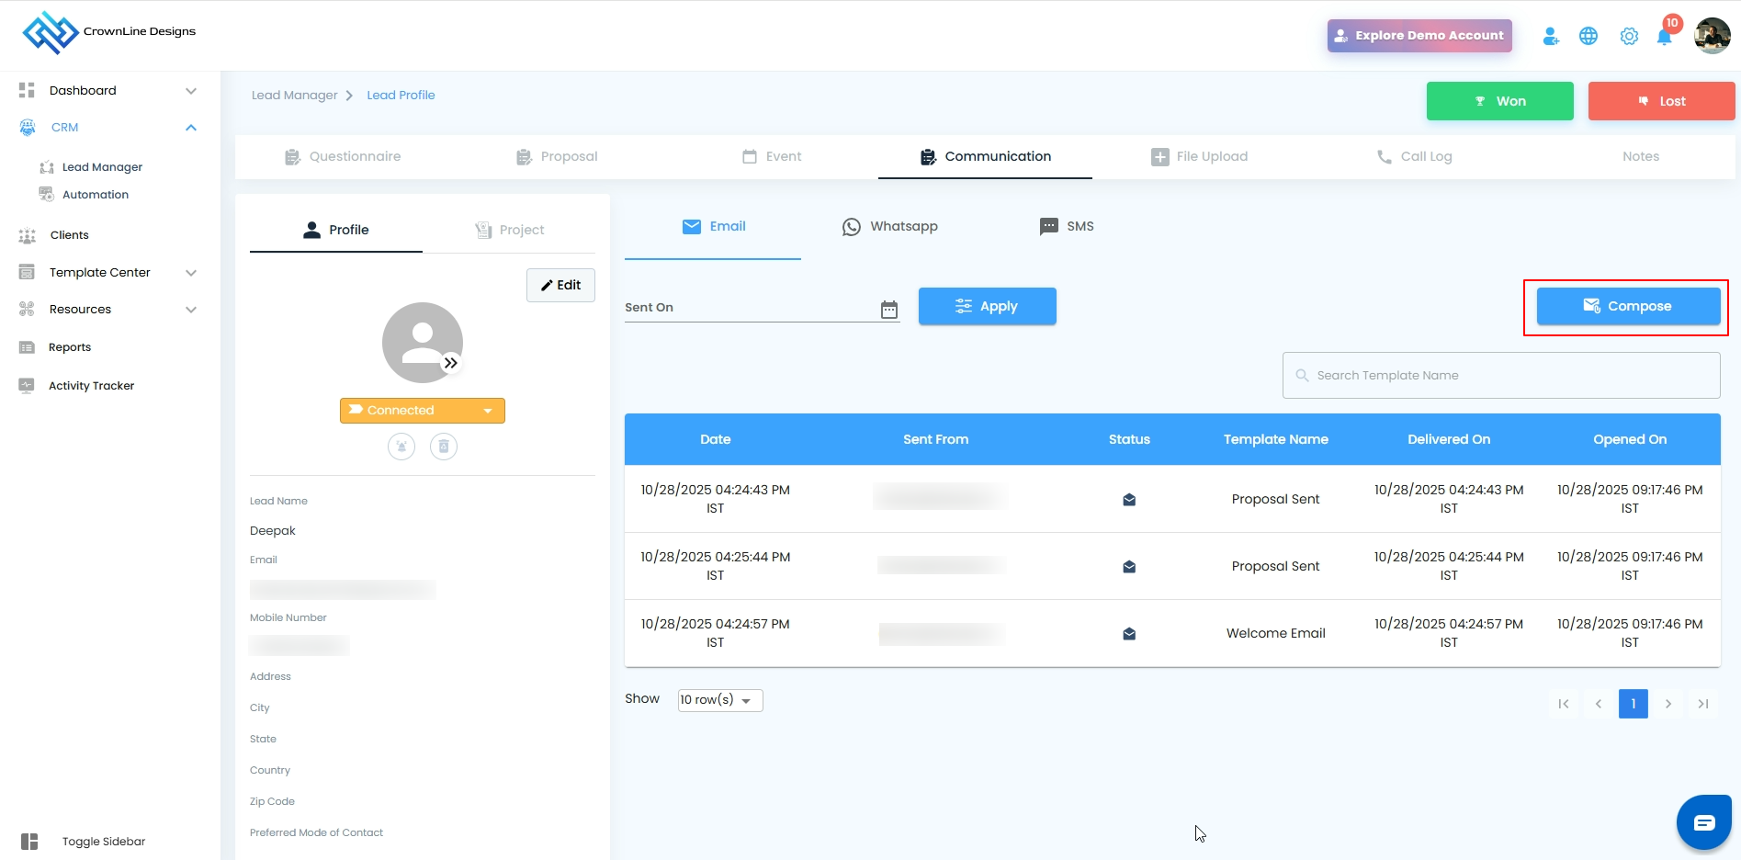
Task: Click the Compose button
Action: [1628, 307]
